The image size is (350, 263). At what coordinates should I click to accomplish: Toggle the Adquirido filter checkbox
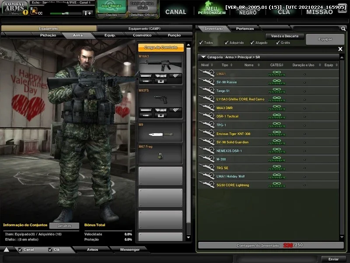[x=227, y=43]
